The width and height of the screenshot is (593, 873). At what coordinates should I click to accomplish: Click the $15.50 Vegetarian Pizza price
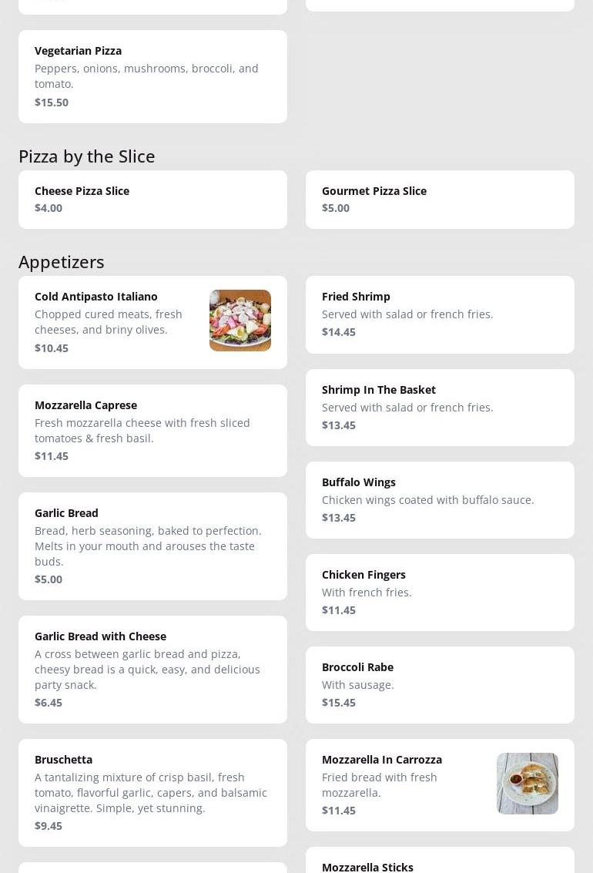click(x=52, y=102)
